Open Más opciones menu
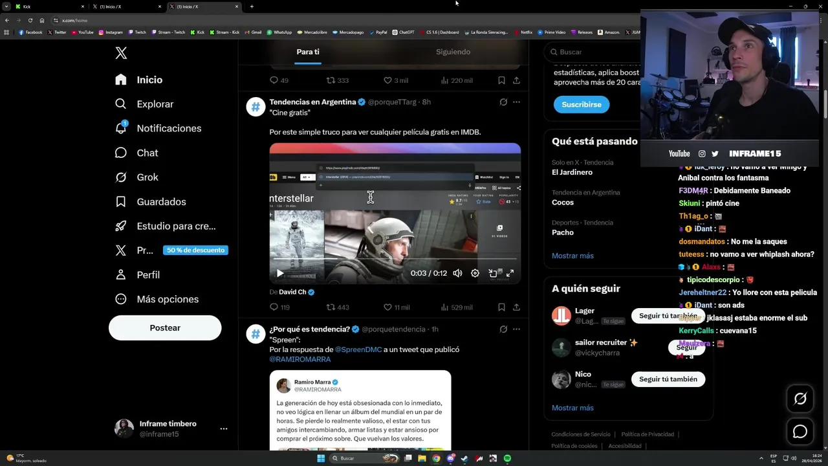This screenshot has height=466, width=828. pos(156,299)
